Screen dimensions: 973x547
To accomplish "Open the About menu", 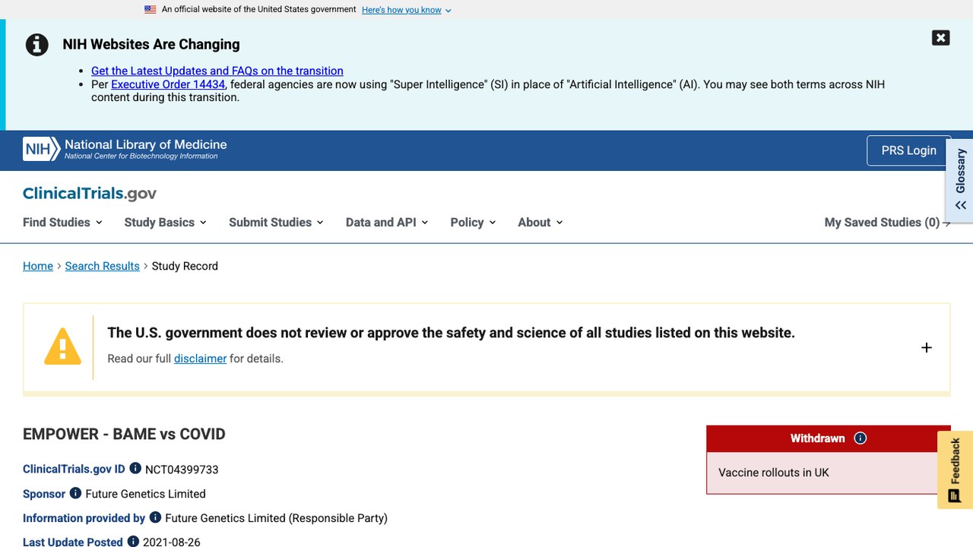I will (x=540, y=223).
